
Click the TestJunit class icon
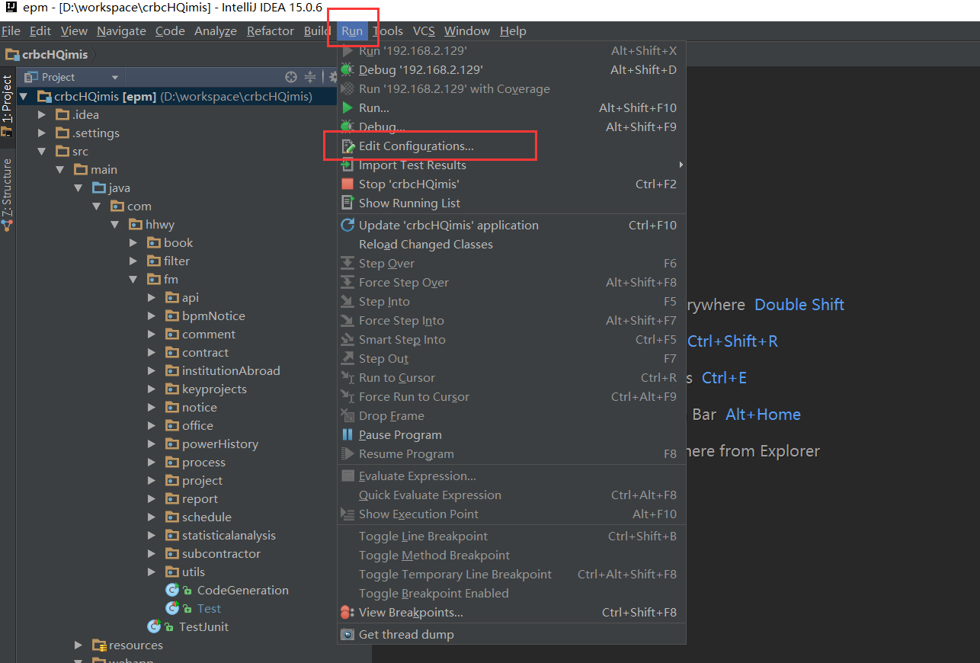(154, 627)
